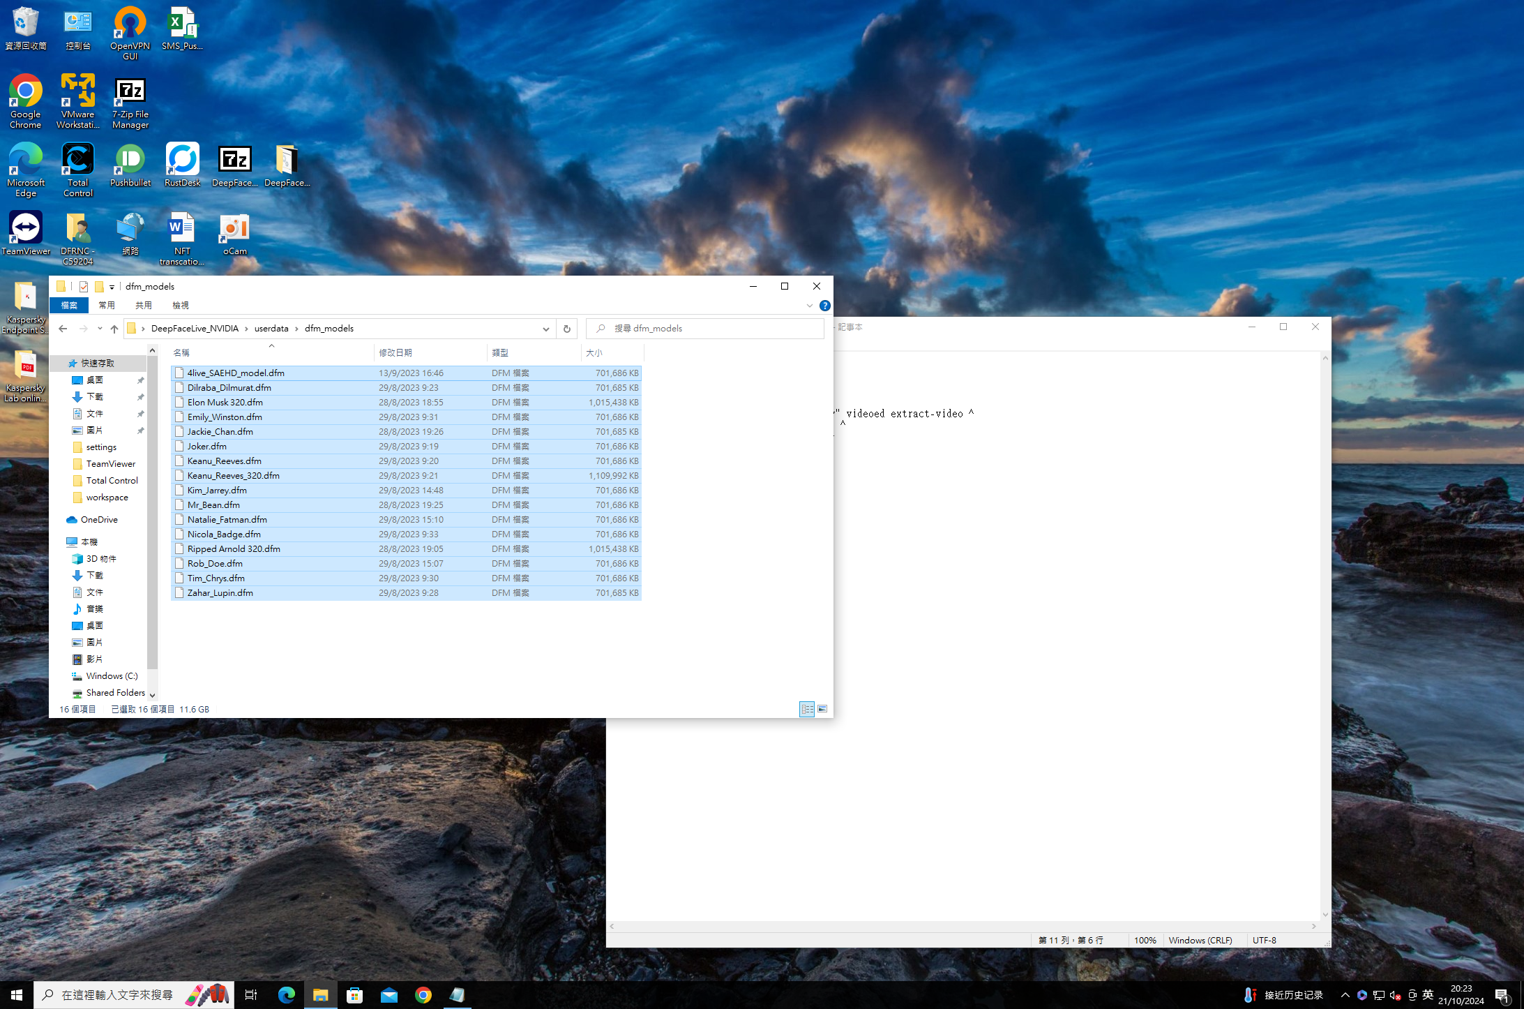Open the Recycle Bin desktop icon
Image resolution: width=1524 pixels, height=1009 pixels.
click(x=26, y=29)
